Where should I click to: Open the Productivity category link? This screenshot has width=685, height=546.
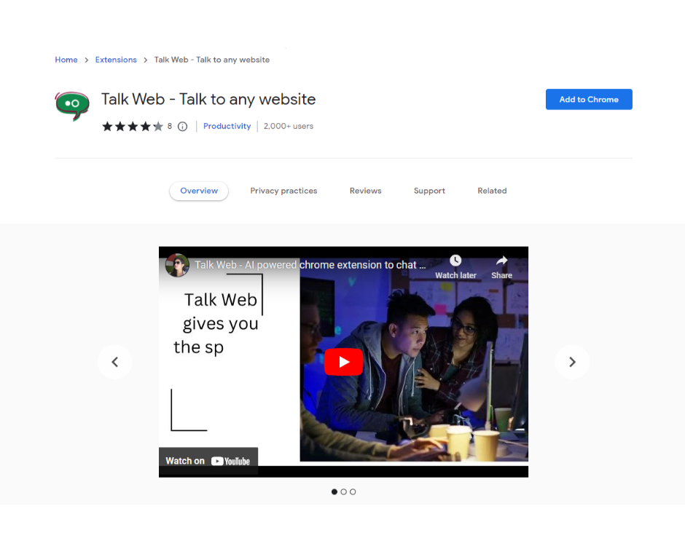pyautogui.click(x=227, y=126)
